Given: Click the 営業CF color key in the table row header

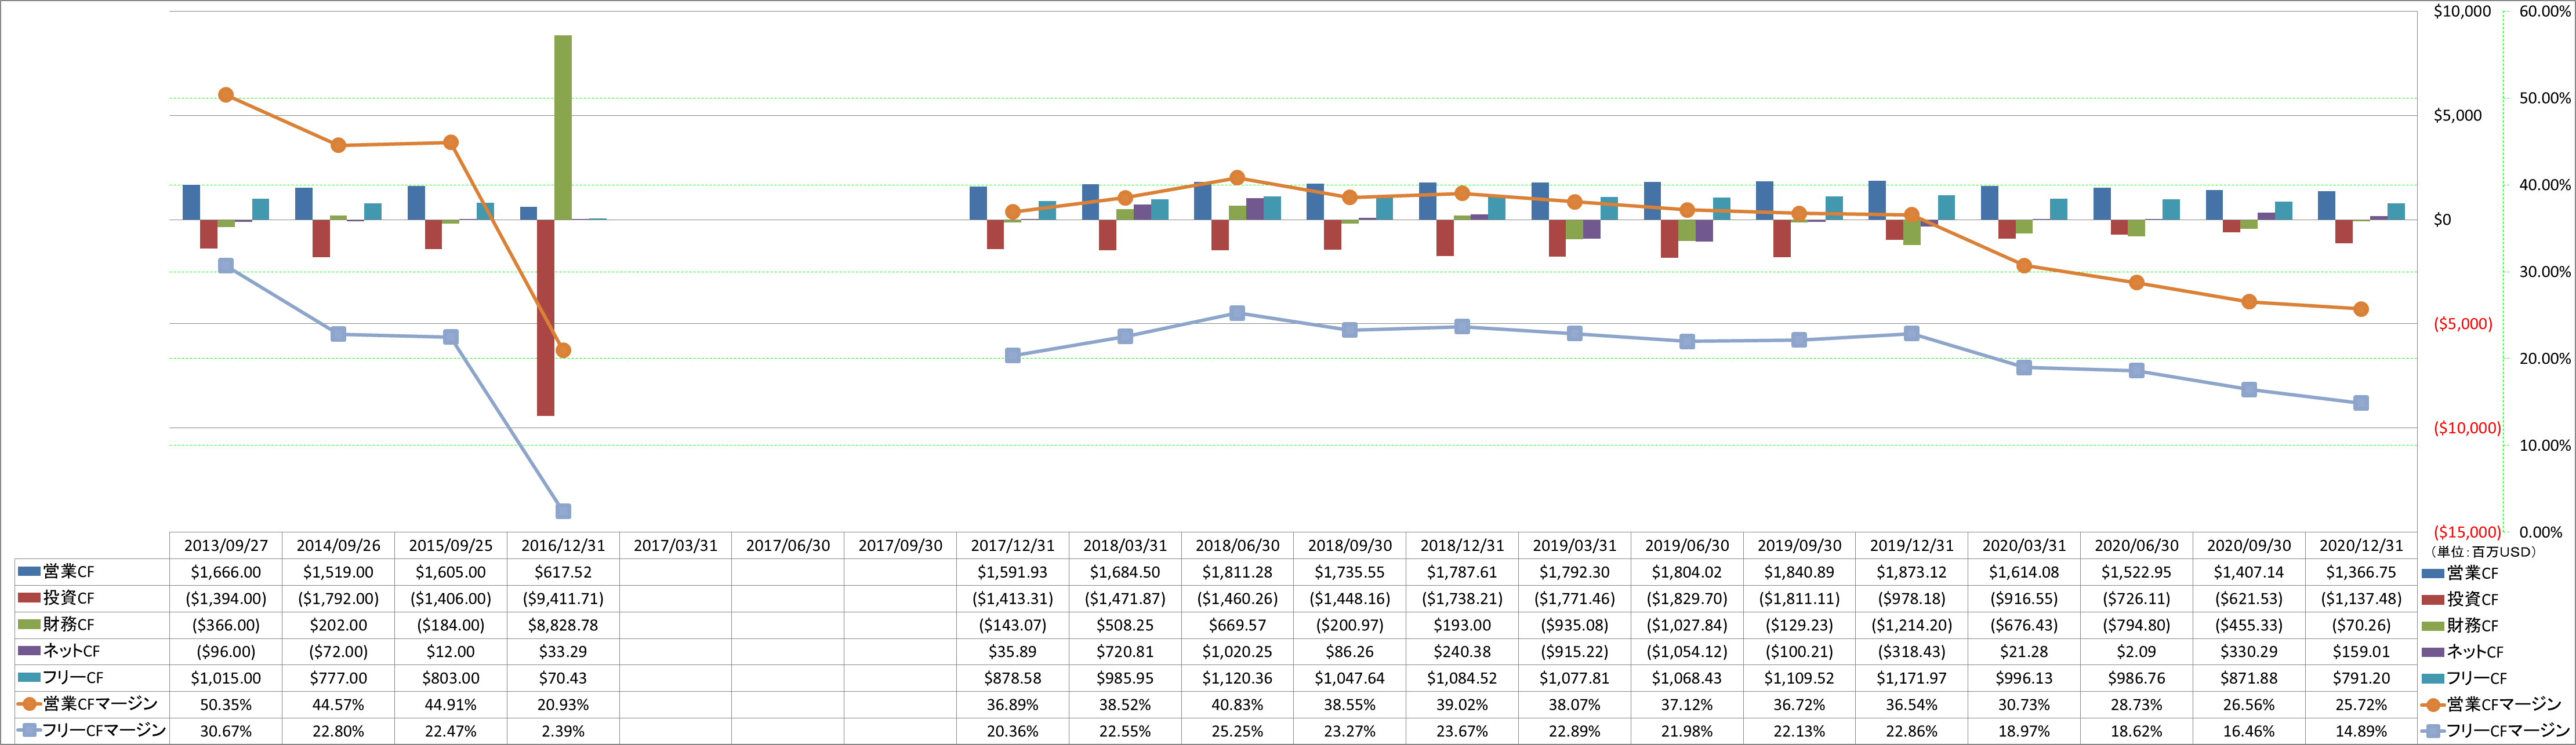Looking at the screenshot, I should click(x=29, y=571).
